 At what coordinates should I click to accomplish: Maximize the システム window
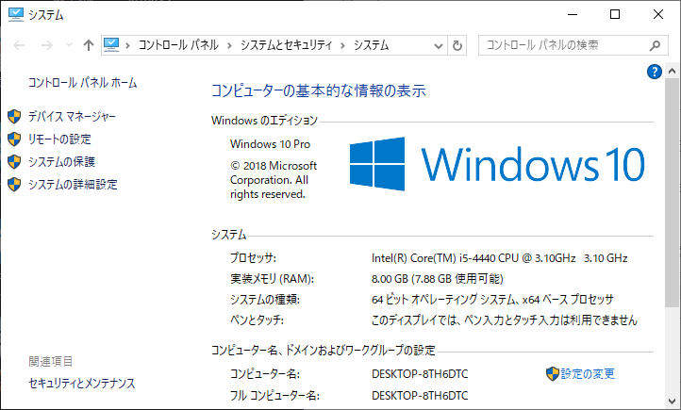tap(615, 14)
